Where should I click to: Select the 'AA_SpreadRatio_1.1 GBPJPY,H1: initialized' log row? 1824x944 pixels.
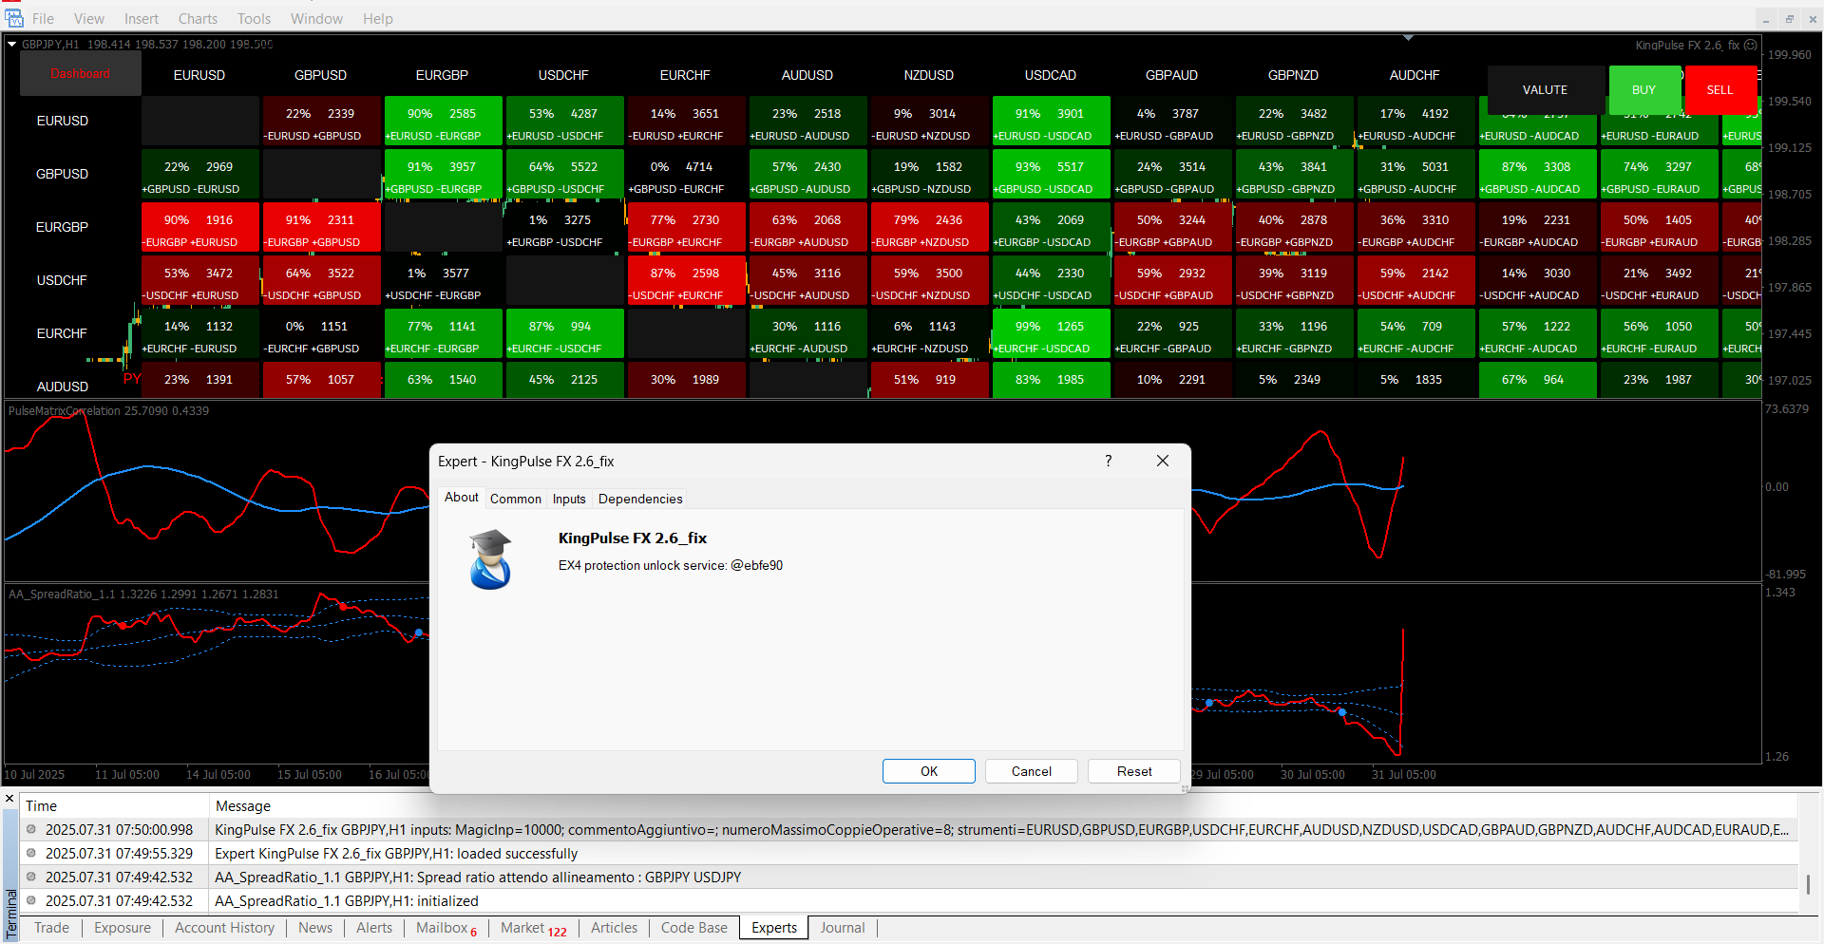point(909,900)
